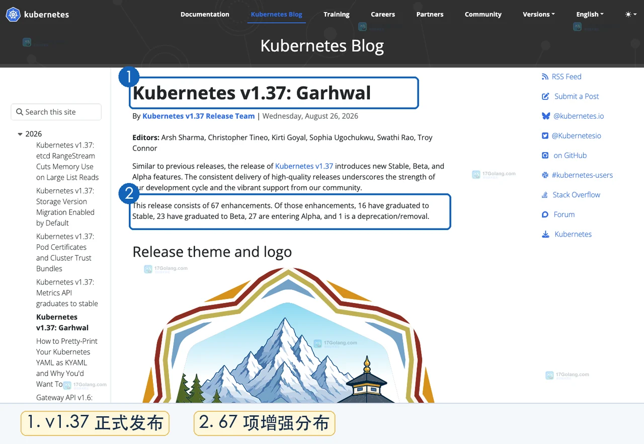Image resolution: width=644 pixels, height=444 pixels.
Task: Open the Community nav item
Action: coord(483,15)
